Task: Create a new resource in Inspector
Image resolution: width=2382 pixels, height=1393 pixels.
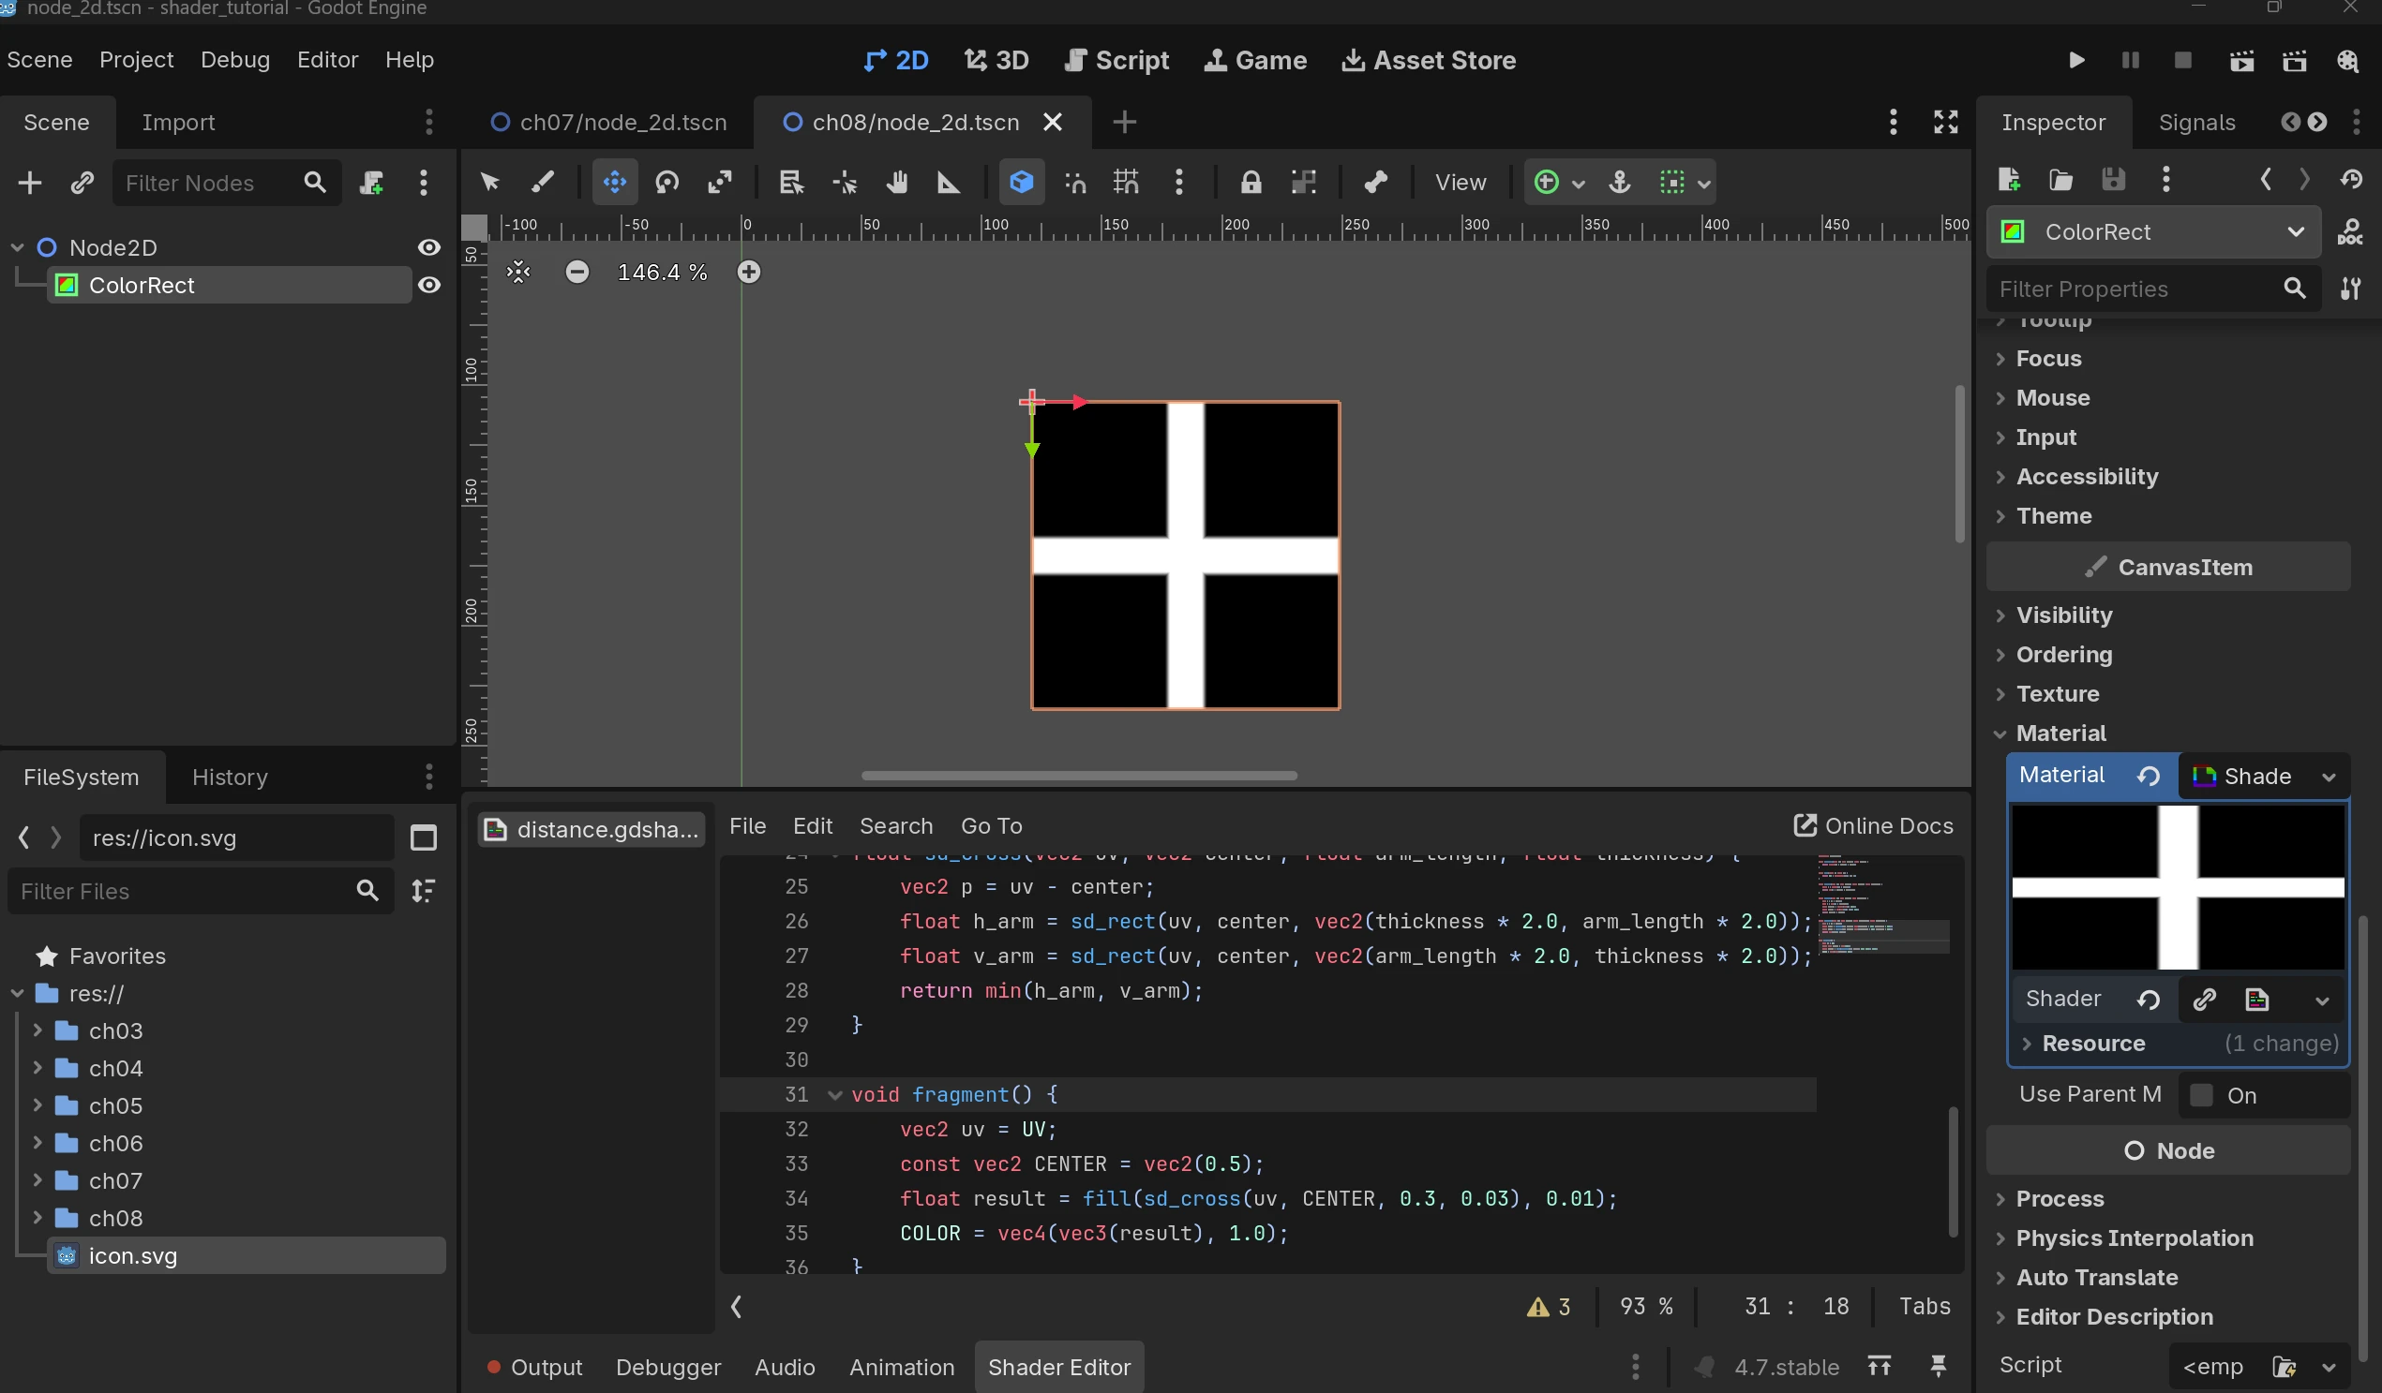Action: click(x=2010, y=180)
